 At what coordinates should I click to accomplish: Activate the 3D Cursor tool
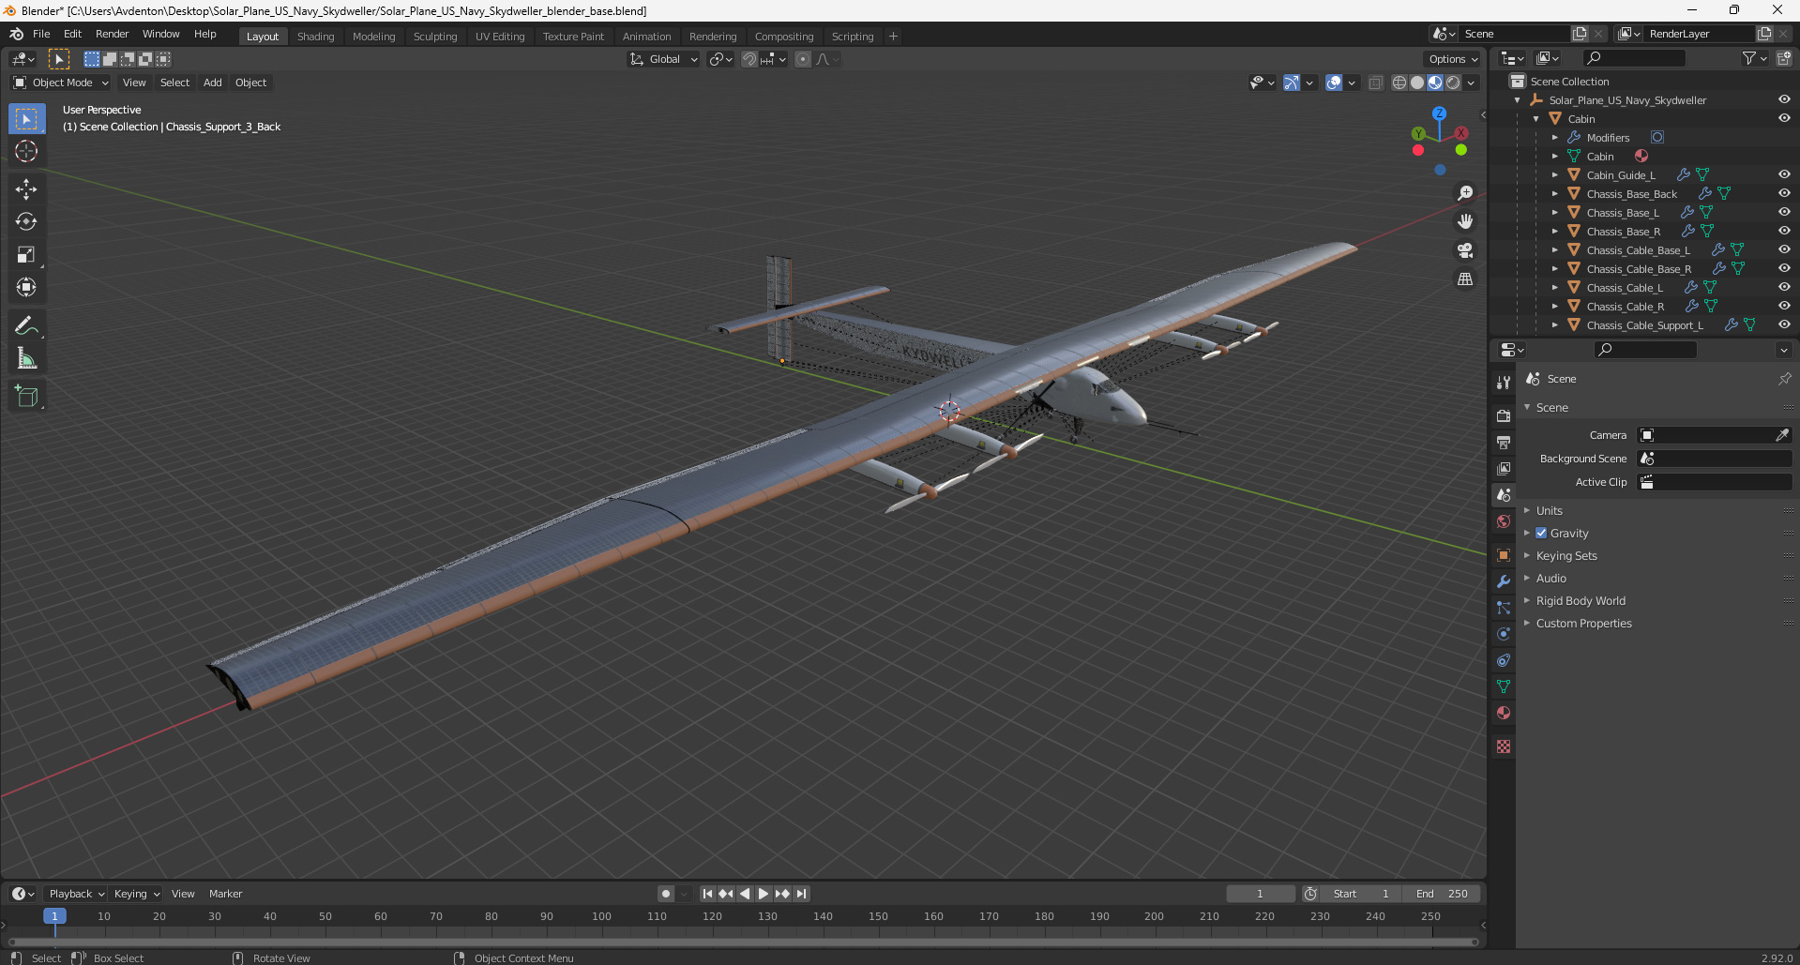point(26,151)
